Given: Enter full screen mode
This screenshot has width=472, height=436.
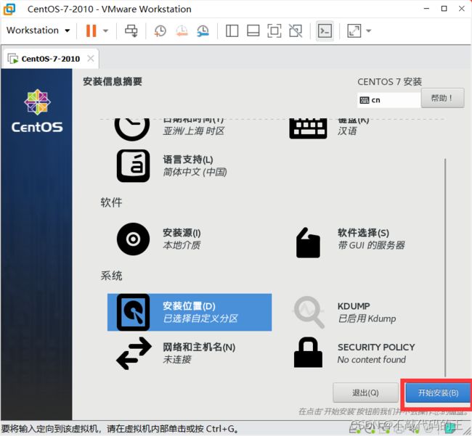Looking at the screenshot, I should tap(274, 30).
